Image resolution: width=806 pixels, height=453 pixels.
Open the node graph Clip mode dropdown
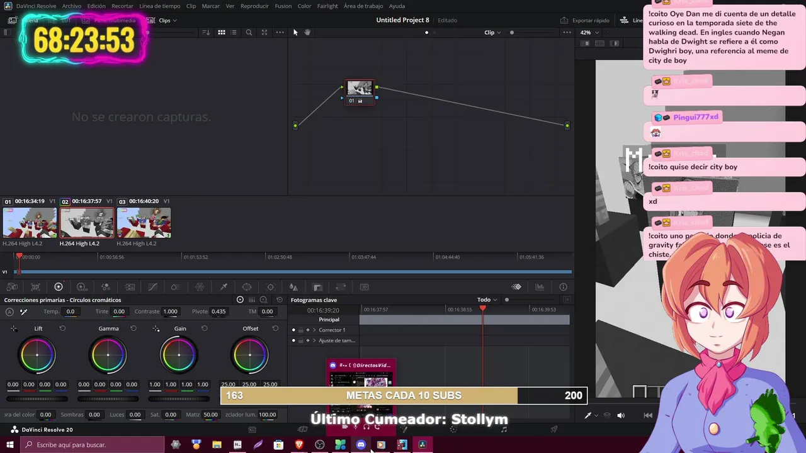(492, 32)
